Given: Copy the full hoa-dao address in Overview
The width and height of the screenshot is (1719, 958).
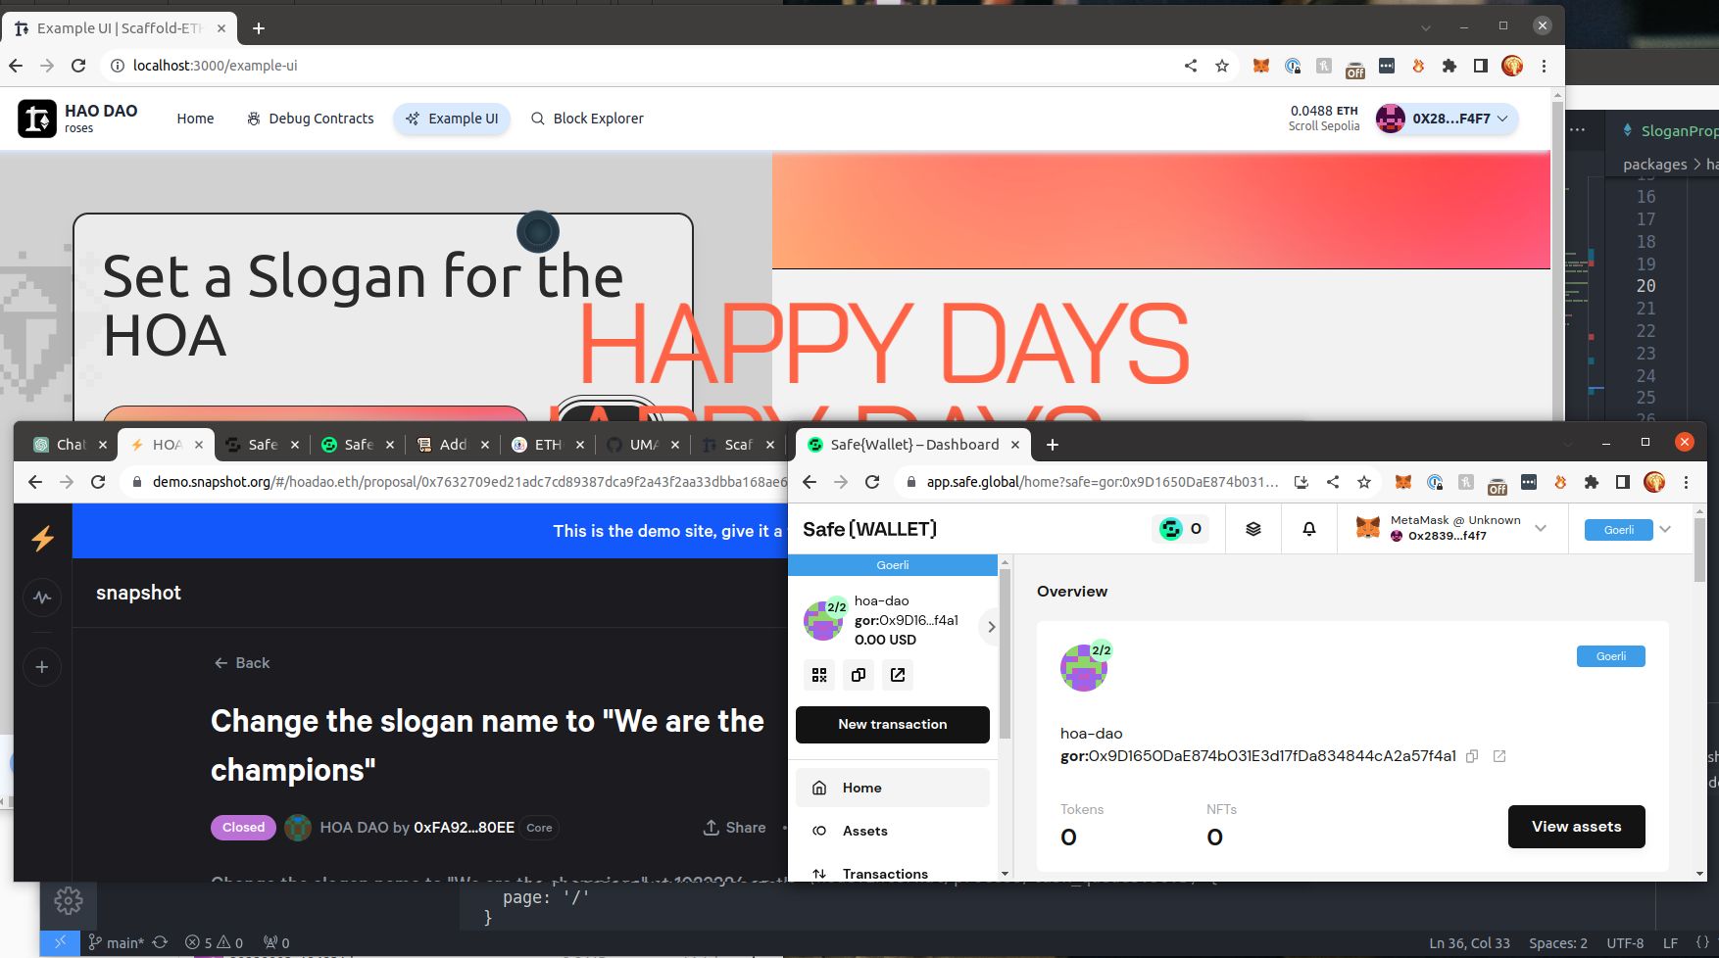Looking at the screenshot, I should pyautogui.click(x=1472, y=756).
